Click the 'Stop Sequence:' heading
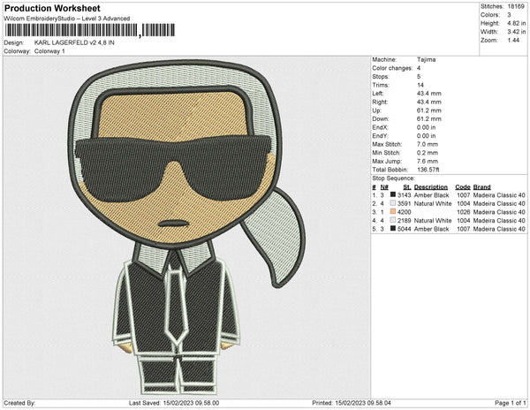530x410 pixels. pos(393,178)
